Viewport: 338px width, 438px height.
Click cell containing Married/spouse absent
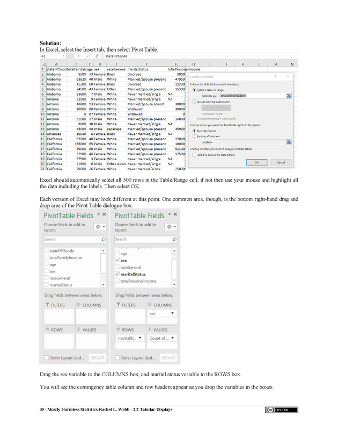pyautogui.click(x=147, y=104)
